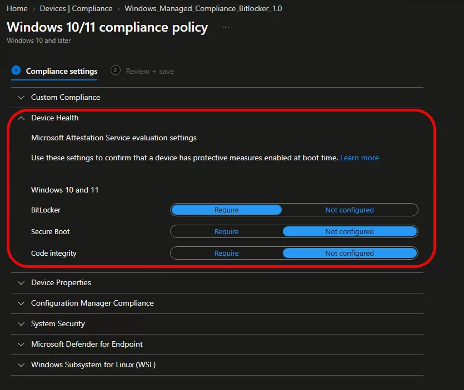Click the Windows 10 and later subtitle
This screenshot has width=464, height=390.
pyautogui.click(x=38, y=40)
